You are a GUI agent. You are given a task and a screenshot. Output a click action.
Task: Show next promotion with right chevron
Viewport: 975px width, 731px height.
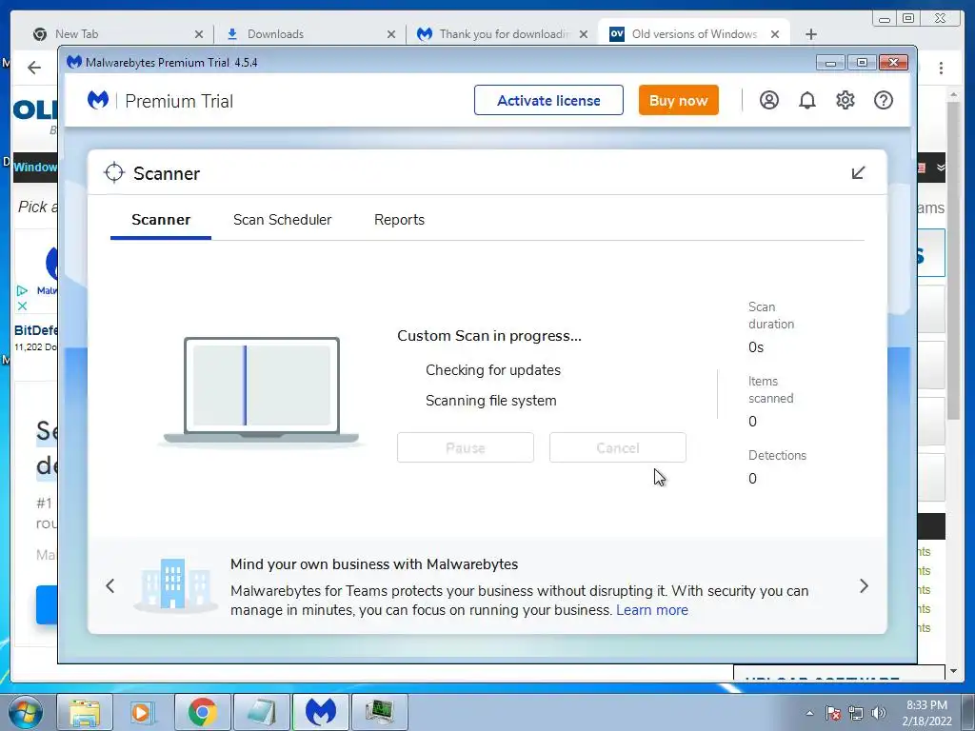click(x=864, y=585)
